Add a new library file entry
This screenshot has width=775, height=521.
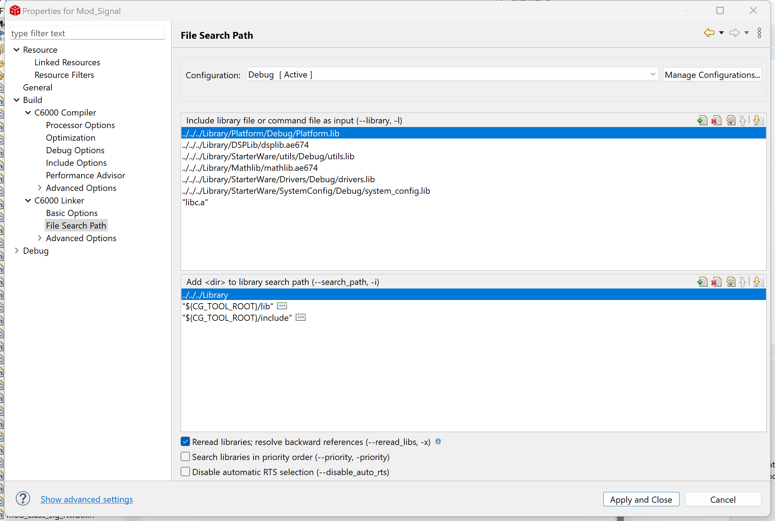coord(702,121)
